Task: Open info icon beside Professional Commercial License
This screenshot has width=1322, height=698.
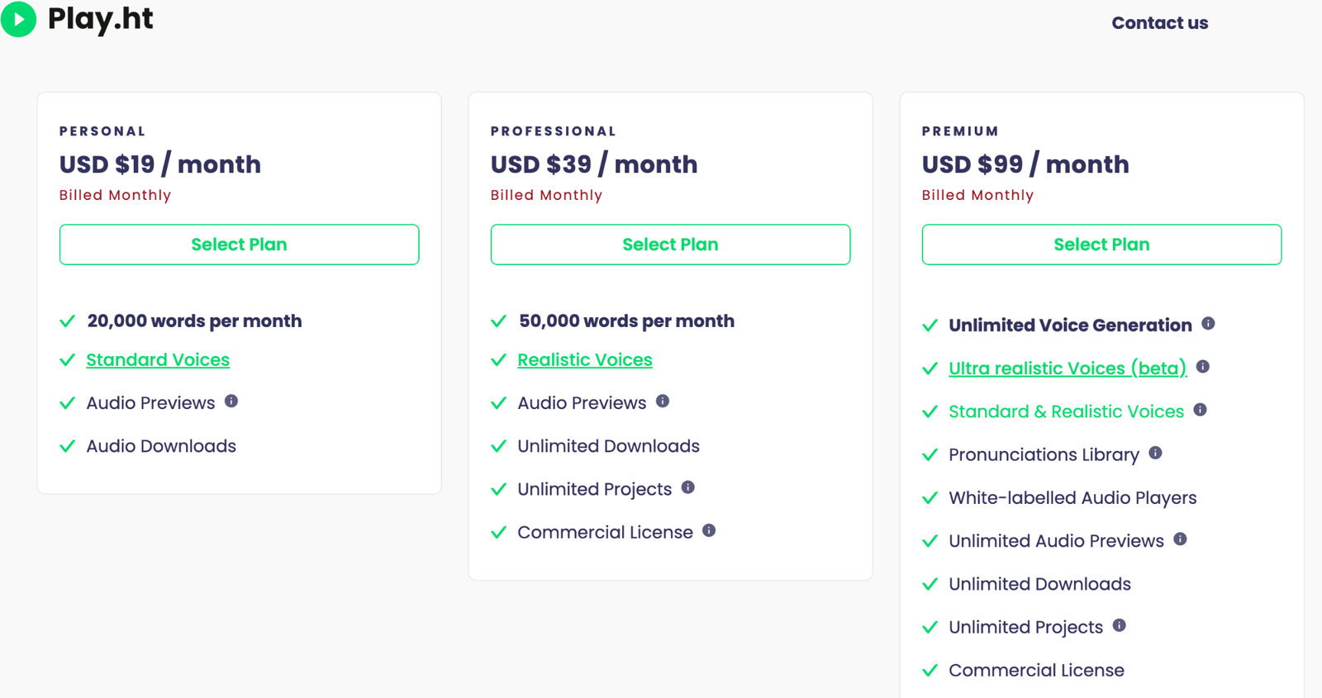Action: (x=709, y=530)
